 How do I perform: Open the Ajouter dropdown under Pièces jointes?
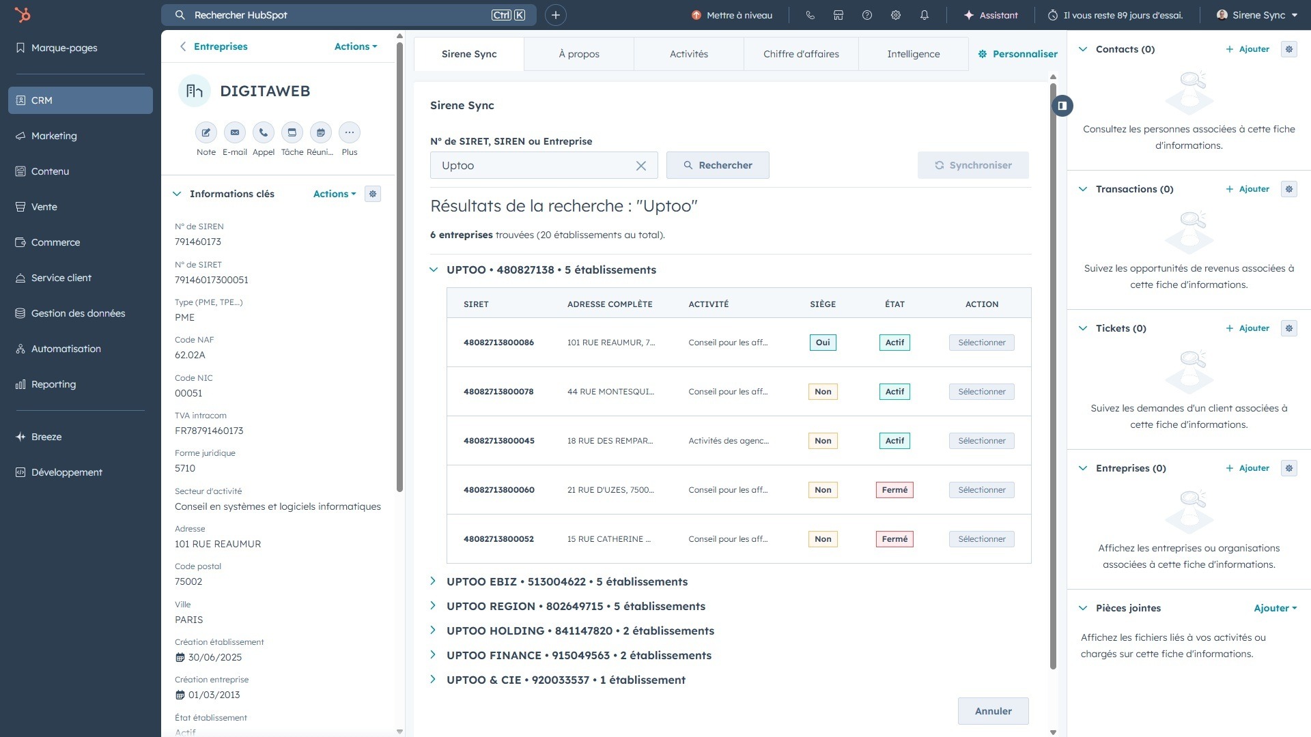1274,607
